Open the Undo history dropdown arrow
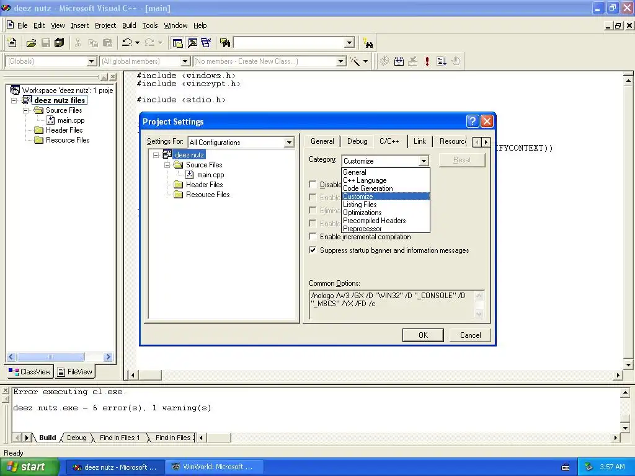The height and width of the screenshot is (476, 635). coord(137,43)
